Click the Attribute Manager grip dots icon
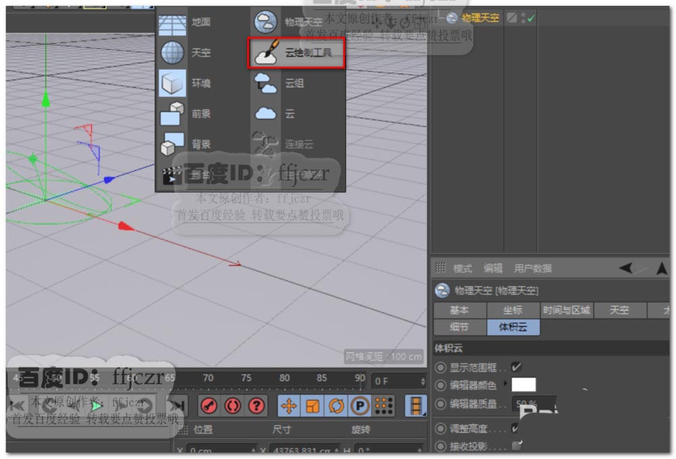 [440, 268]
